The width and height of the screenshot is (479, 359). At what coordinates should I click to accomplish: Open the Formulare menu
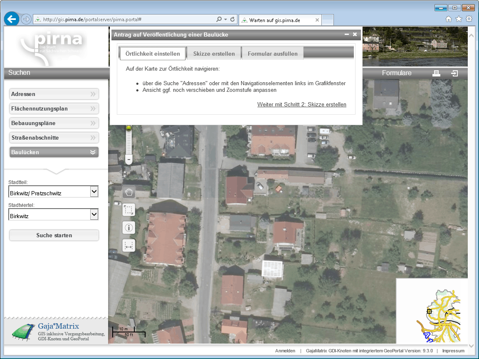point(397,73)
